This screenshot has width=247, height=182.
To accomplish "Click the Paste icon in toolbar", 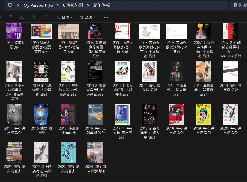I will point(10,18).
